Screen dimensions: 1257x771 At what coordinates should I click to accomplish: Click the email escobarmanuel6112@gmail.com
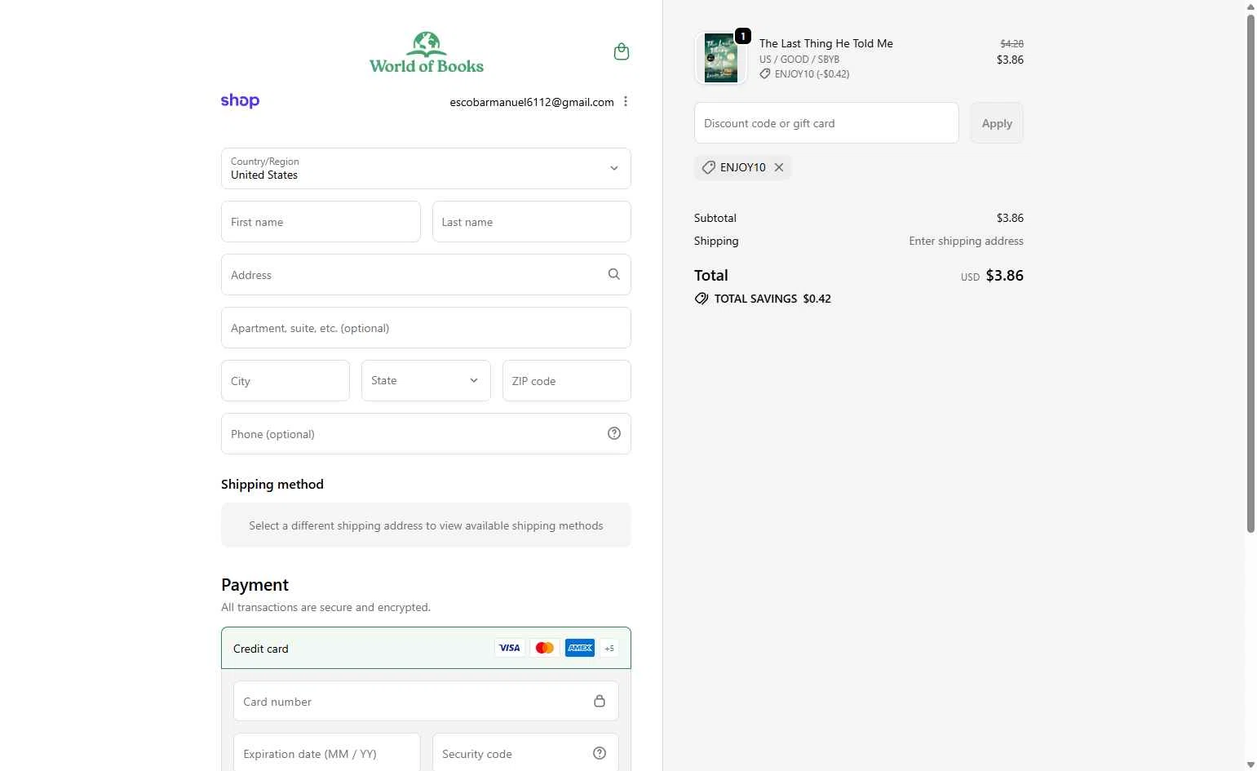pyautogui.click(x=532, y=102)
